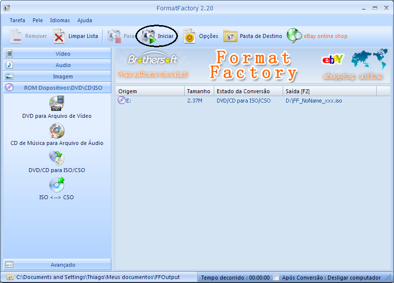Image resolution: width=394 pixels, height=283 pixels.
Task: Click the Remover button label
Action: click(x=36, y=36)
